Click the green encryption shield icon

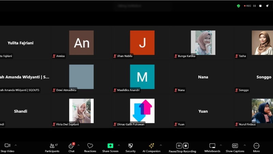239,6
